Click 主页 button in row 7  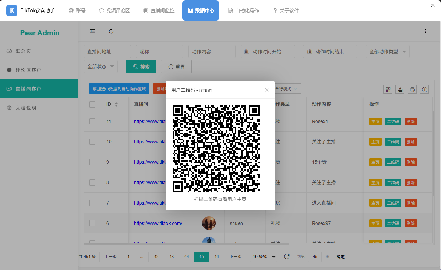375,203
